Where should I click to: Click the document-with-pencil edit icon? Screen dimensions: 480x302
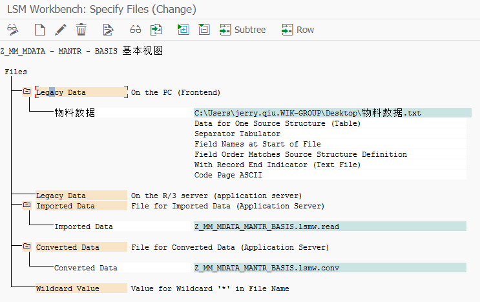(108, 30)
